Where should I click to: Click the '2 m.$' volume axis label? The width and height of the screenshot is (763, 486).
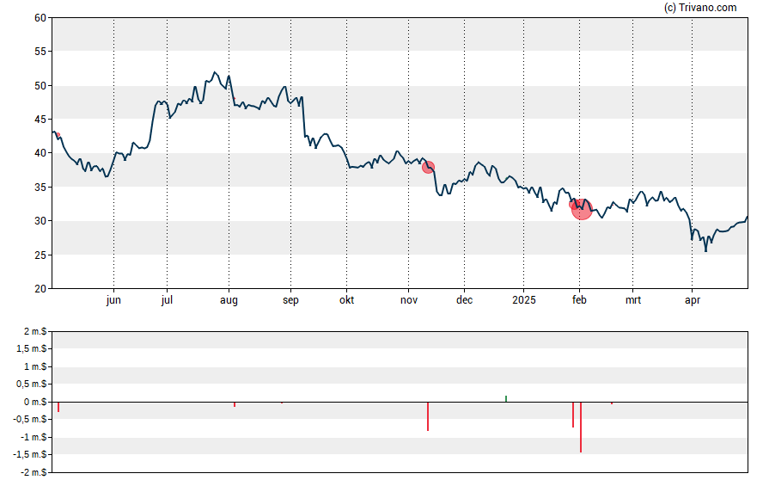(x=35, y=332)
